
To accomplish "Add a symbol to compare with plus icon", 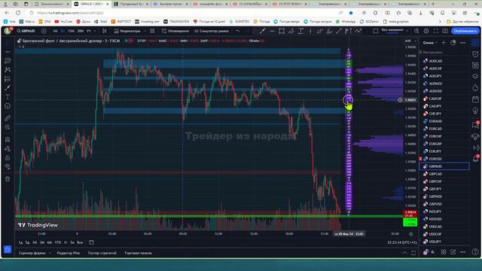I will click(44, 31).
